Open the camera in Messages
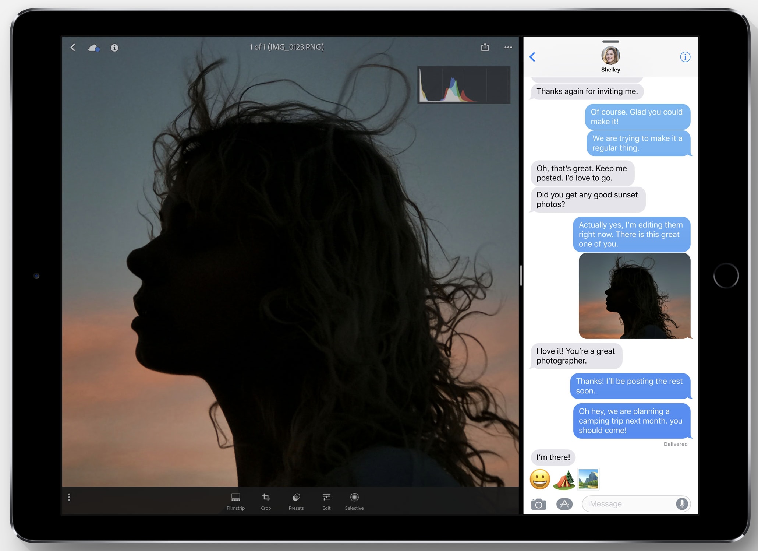758x551 pixels. [538, 504]
